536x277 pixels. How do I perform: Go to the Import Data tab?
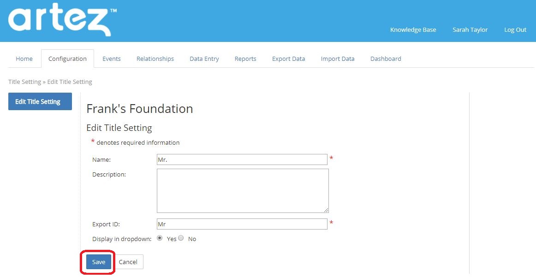pos(337,59)
